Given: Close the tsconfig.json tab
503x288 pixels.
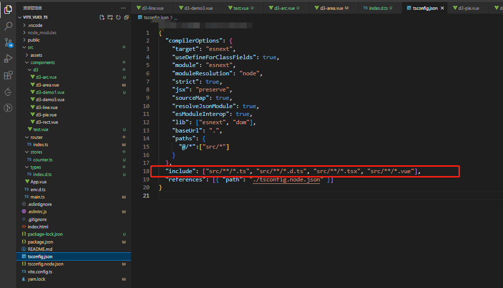Looking at the screenshot, I should click(x=443, y=8).
